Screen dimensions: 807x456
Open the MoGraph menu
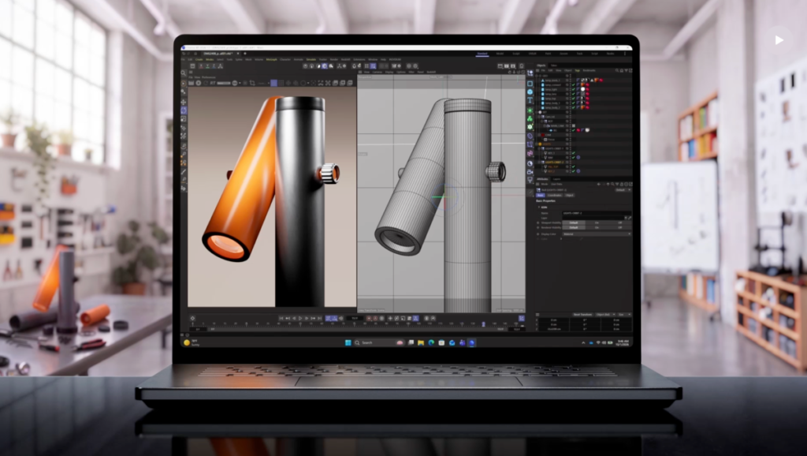[271, 60]
